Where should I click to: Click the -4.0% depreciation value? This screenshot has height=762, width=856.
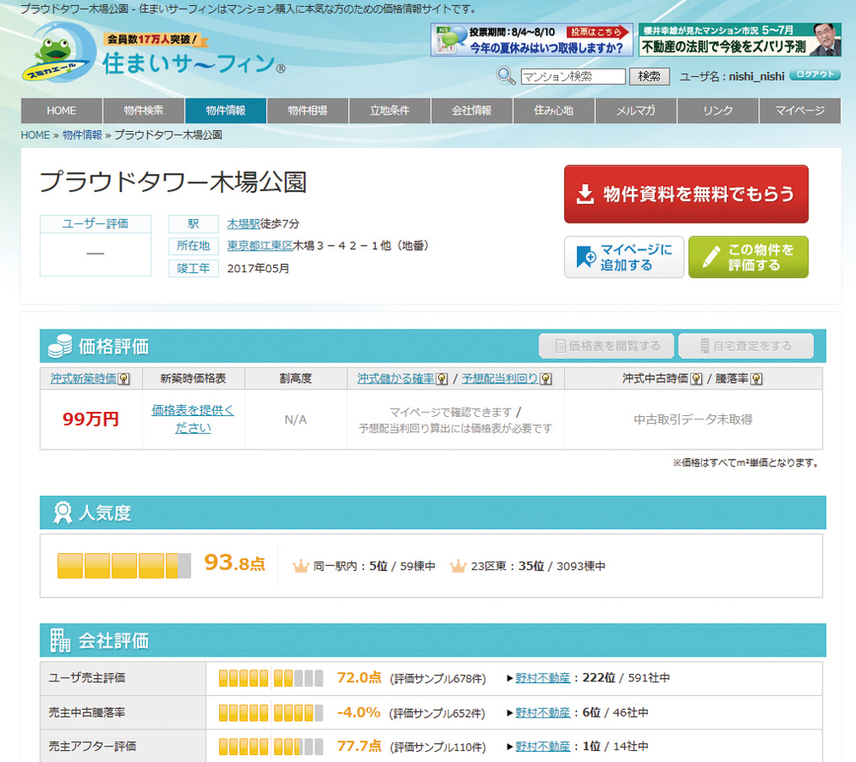[x=359, y=712]
